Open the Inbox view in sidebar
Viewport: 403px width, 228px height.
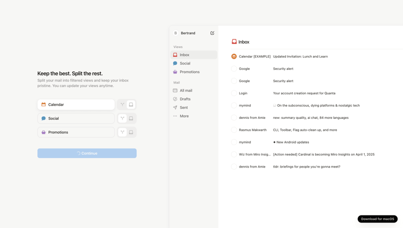[x=194, y=55]
